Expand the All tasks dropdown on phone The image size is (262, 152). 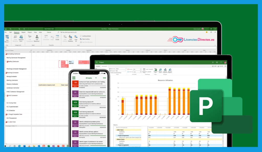tap(96, 78)
